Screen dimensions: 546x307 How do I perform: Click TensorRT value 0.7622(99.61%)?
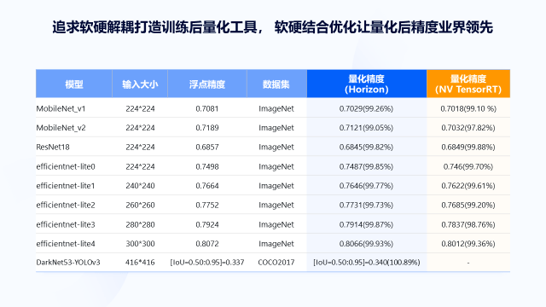468,186
